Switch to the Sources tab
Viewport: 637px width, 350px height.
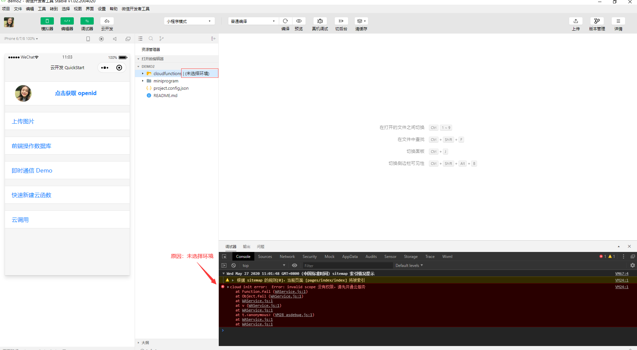click(x=265, y=257)
